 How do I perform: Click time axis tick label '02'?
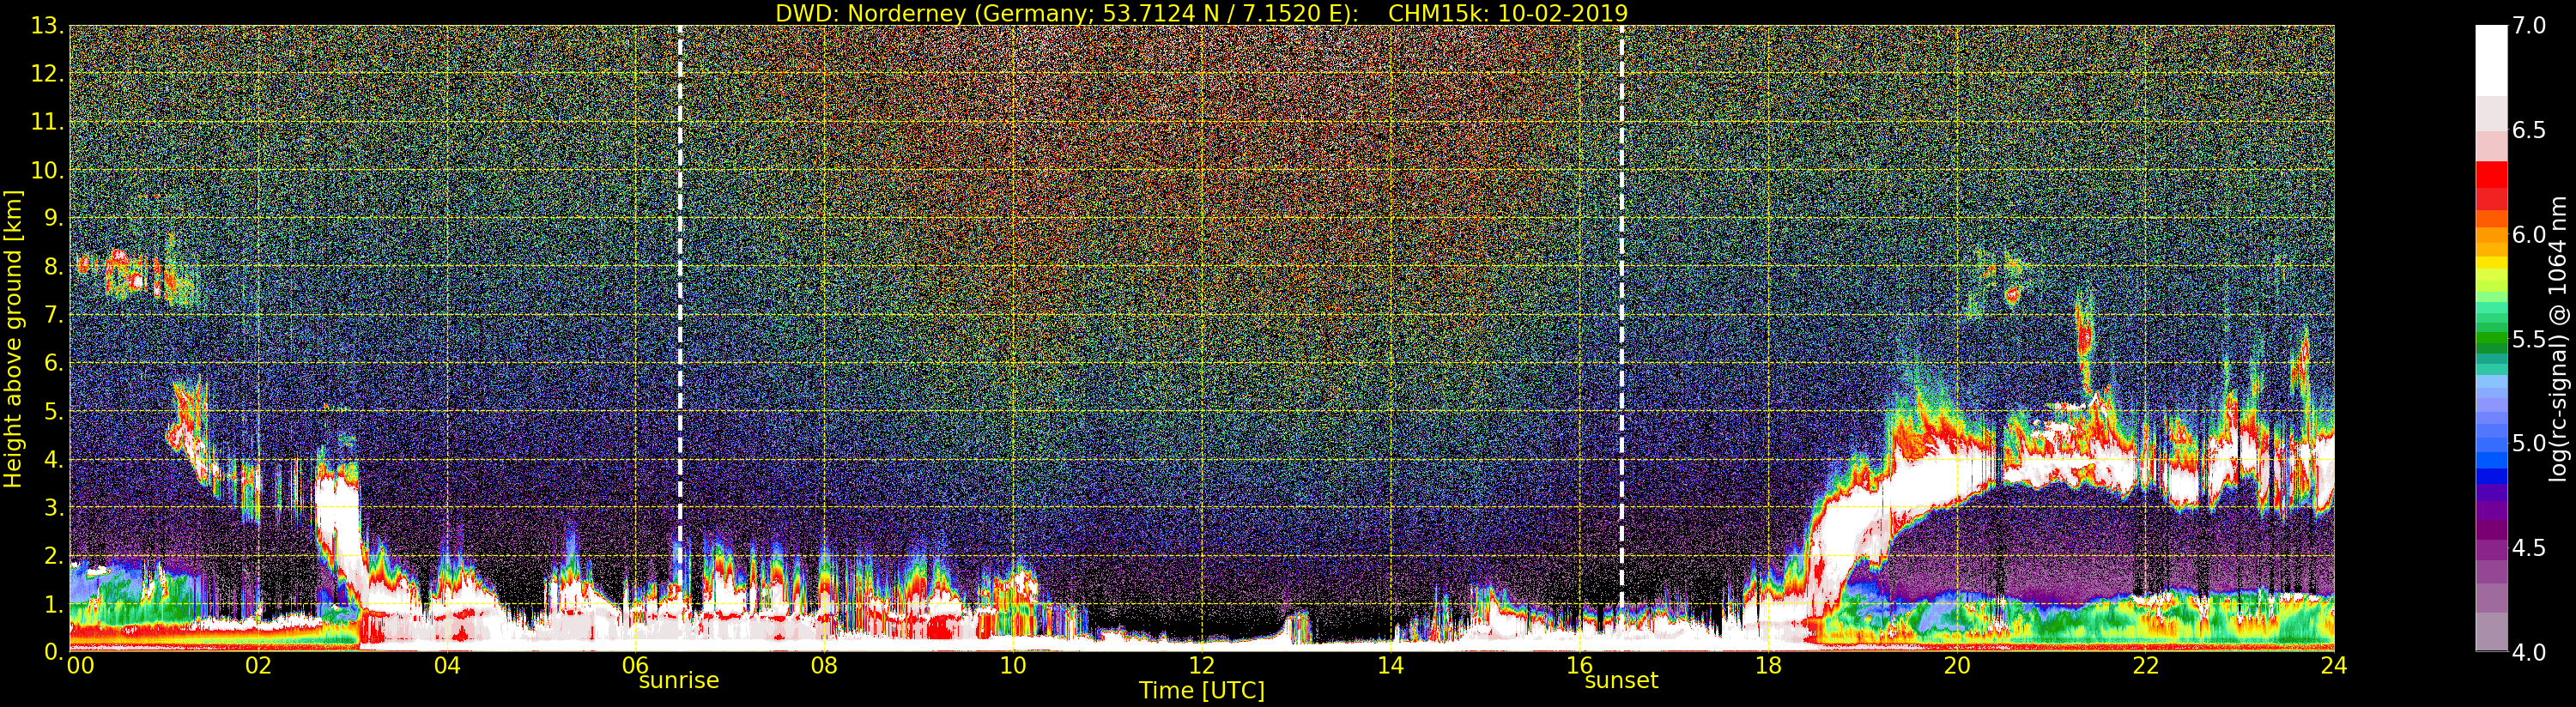(258, 666)
